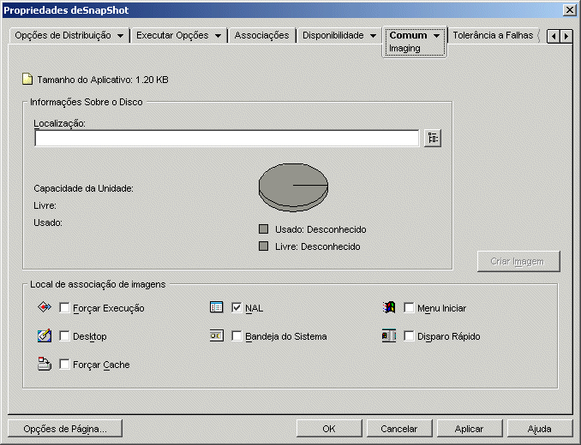Click the Cancelar button
The width and height of the screenshot is (581, 445).
tap(399, 429)
